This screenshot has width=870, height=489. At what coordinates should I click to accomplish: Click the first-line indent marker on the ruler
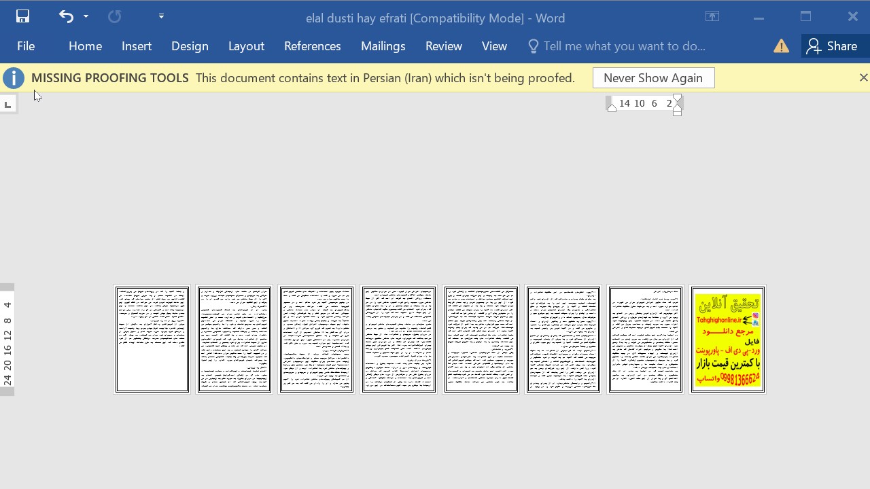pyautogui.click(x=677, y=98)
